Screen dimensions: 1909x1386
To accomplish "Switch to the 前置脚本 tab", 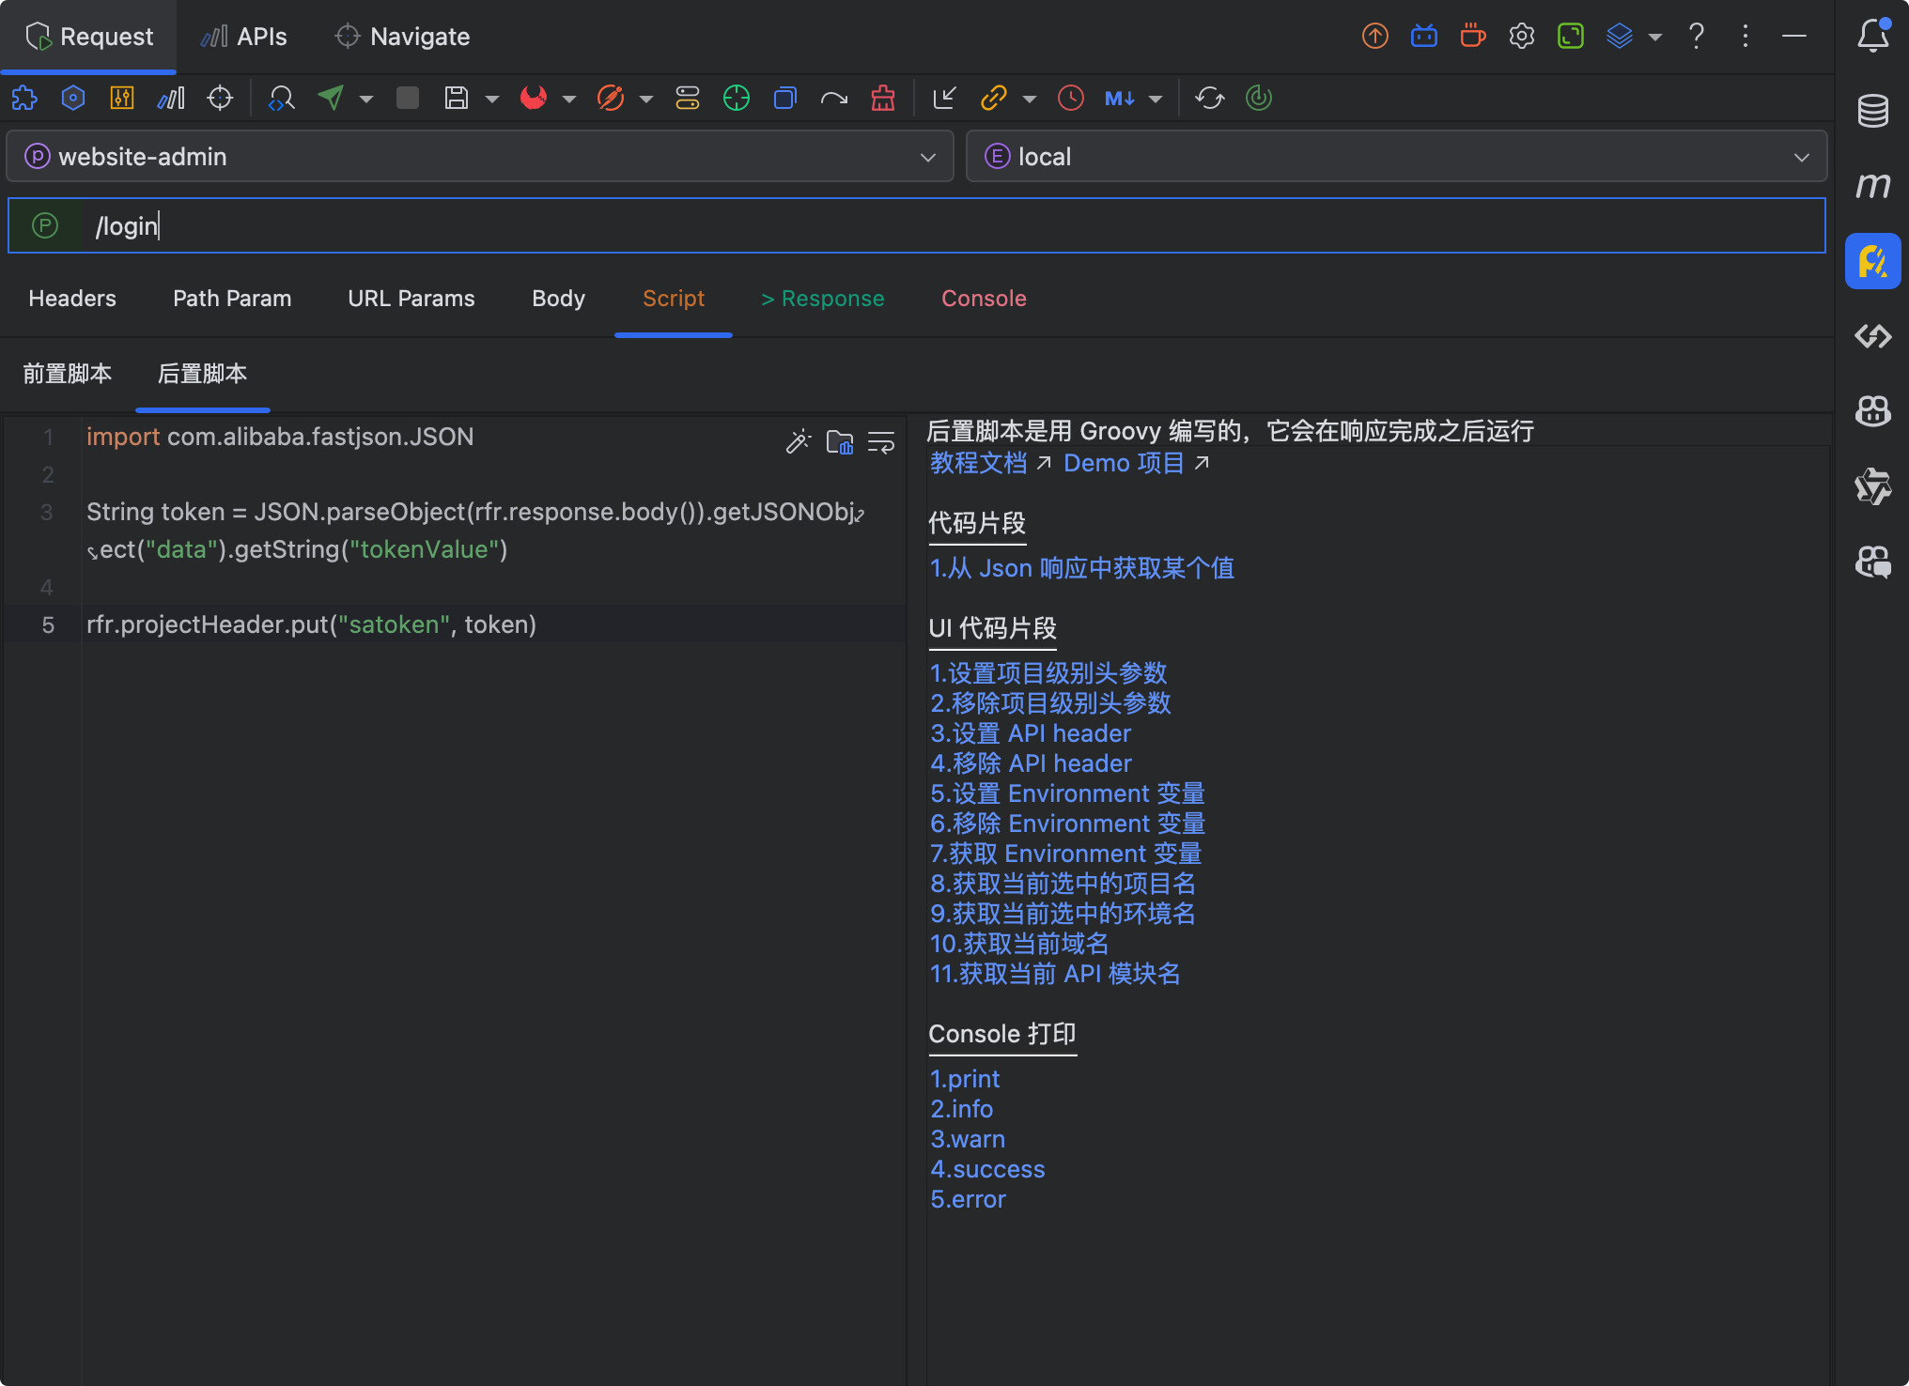I will tap(68, 374).
